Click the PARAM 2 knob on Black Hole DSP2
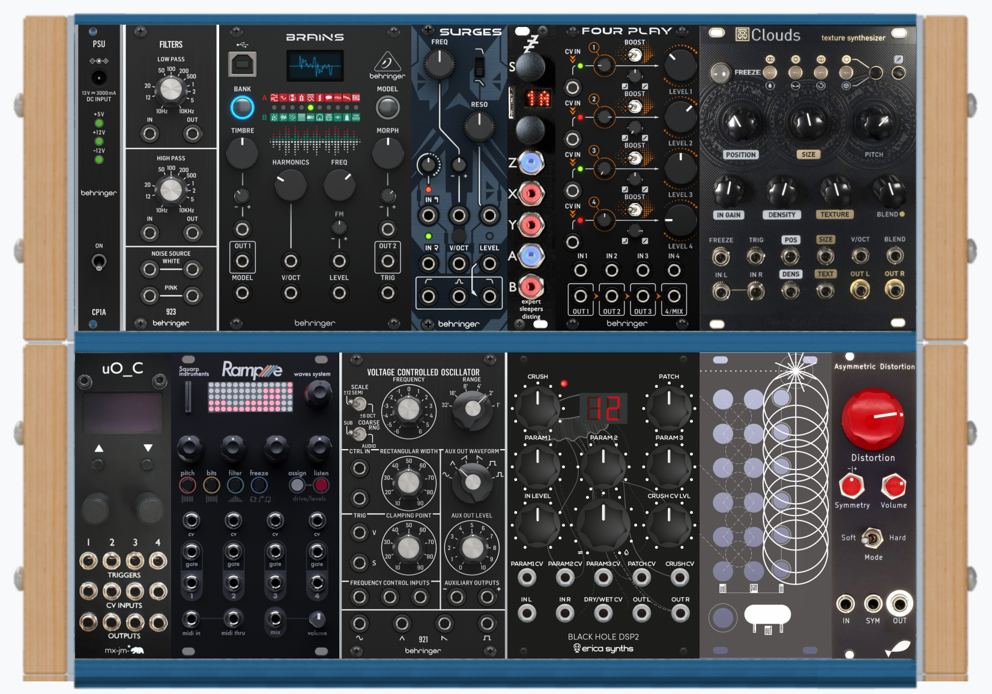 point(603,466)
